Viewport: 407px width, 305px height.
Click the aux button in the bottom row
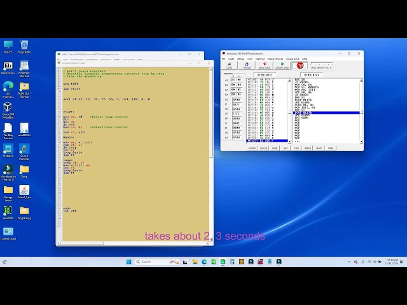[286, 148]
